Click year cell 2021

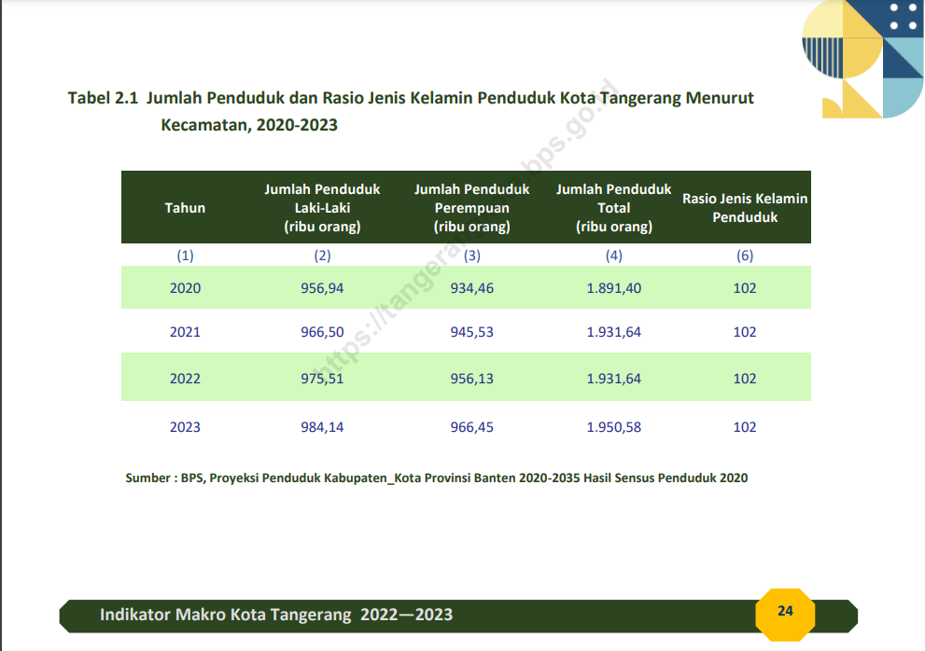coord(185,332)
